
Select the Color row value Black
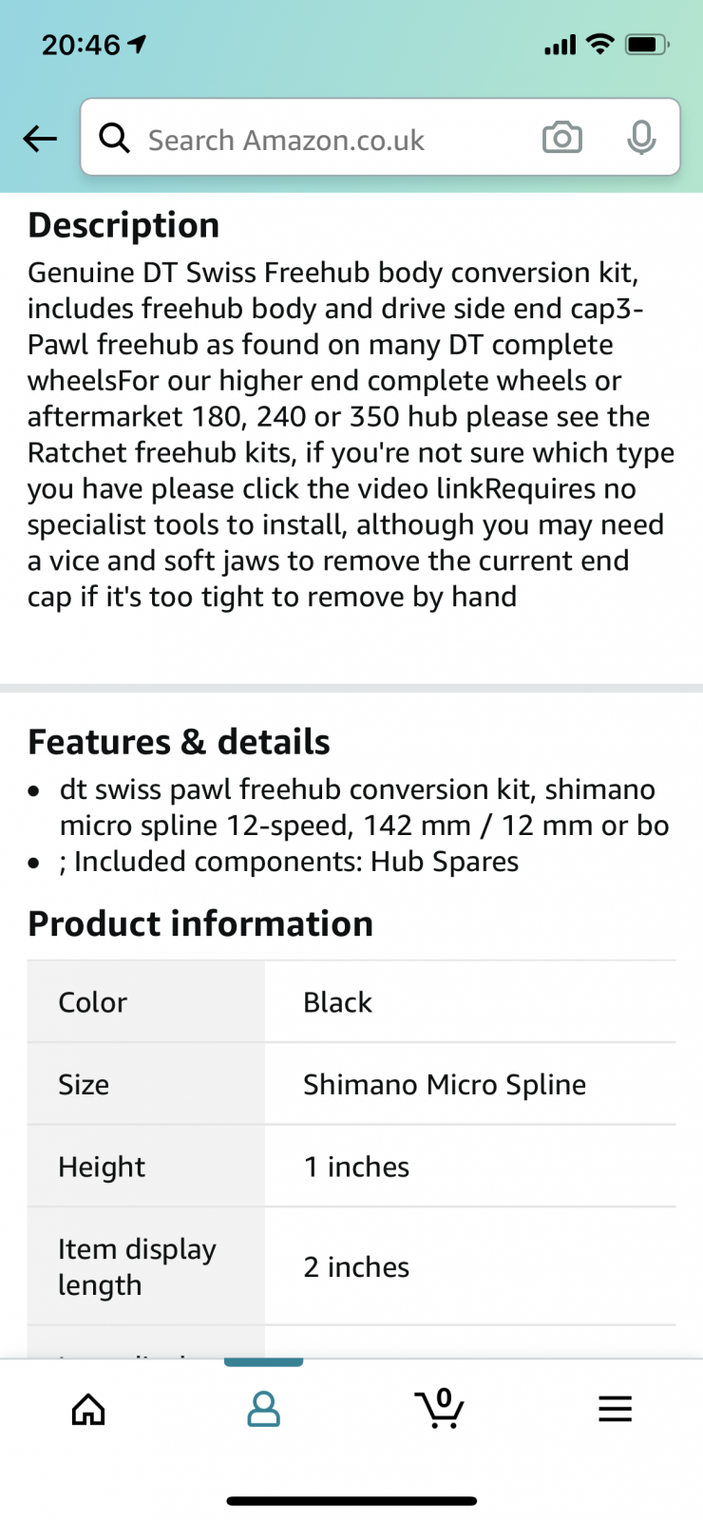click(337, 1002)
